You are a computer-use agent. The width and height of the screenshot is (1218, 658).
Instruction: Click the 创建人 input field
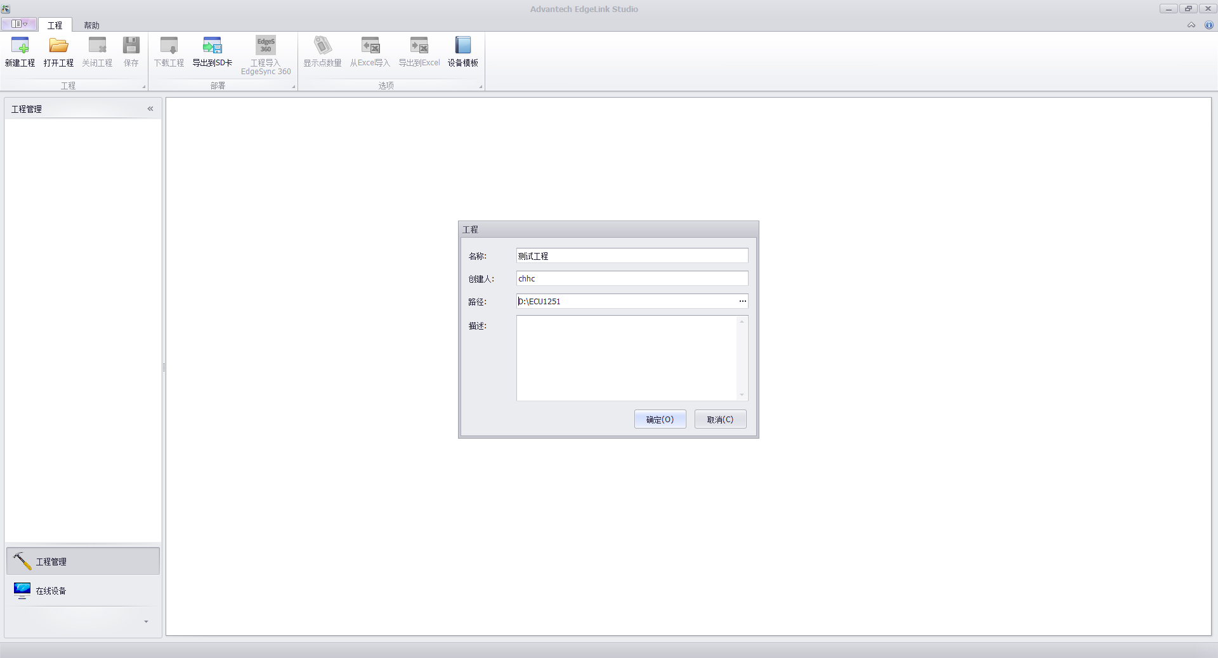pos(632,278)
